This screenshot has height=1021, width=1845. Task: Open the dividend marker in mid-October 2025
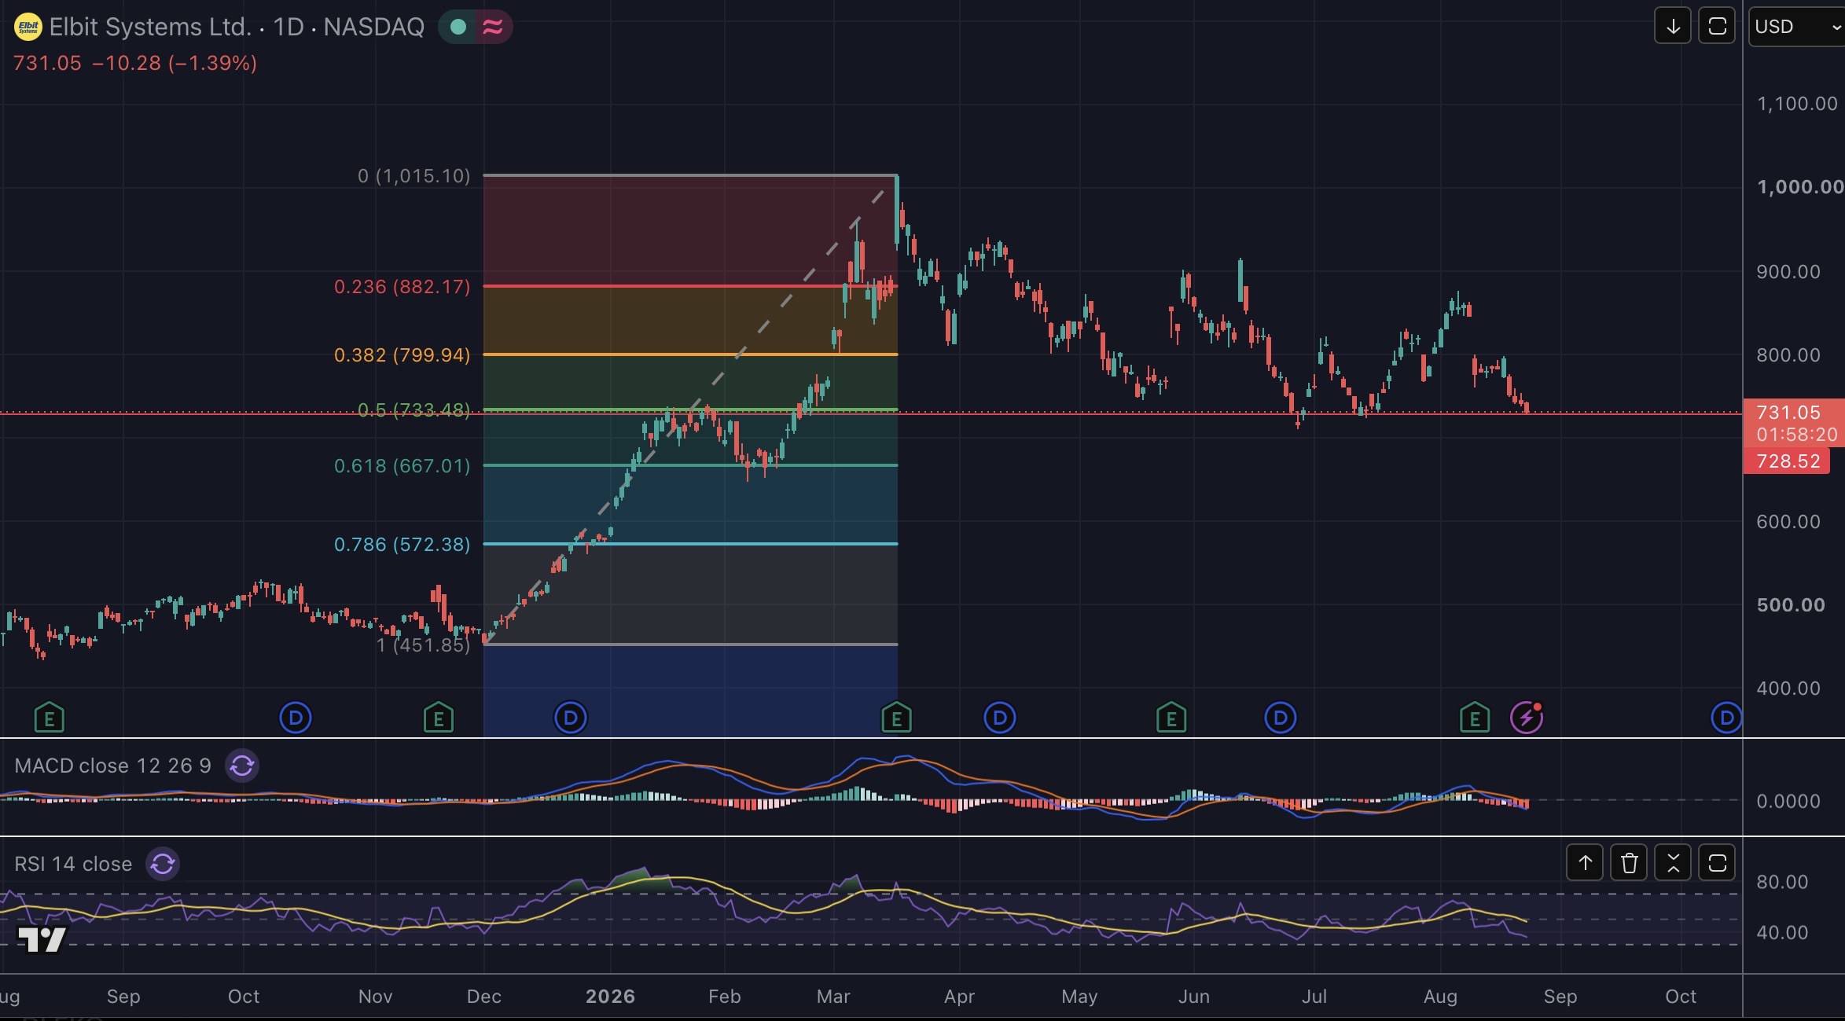pos(296,718)
